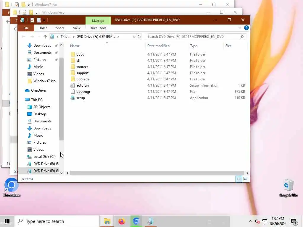
Task: Open the File tab
Action: point(26,28)
